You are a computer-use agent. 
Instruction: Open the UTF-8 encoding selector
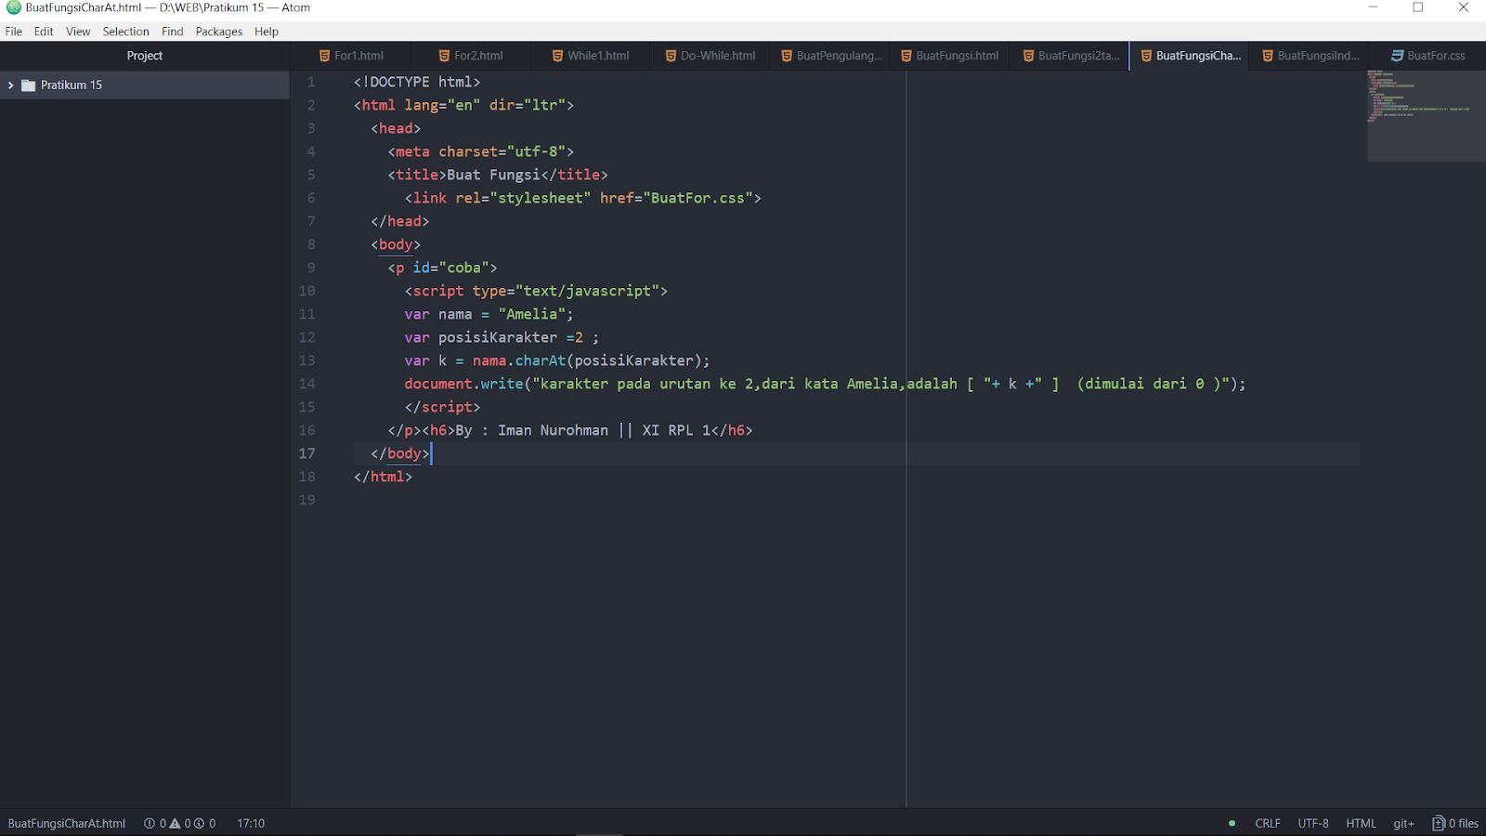[x=1312, y=823]
